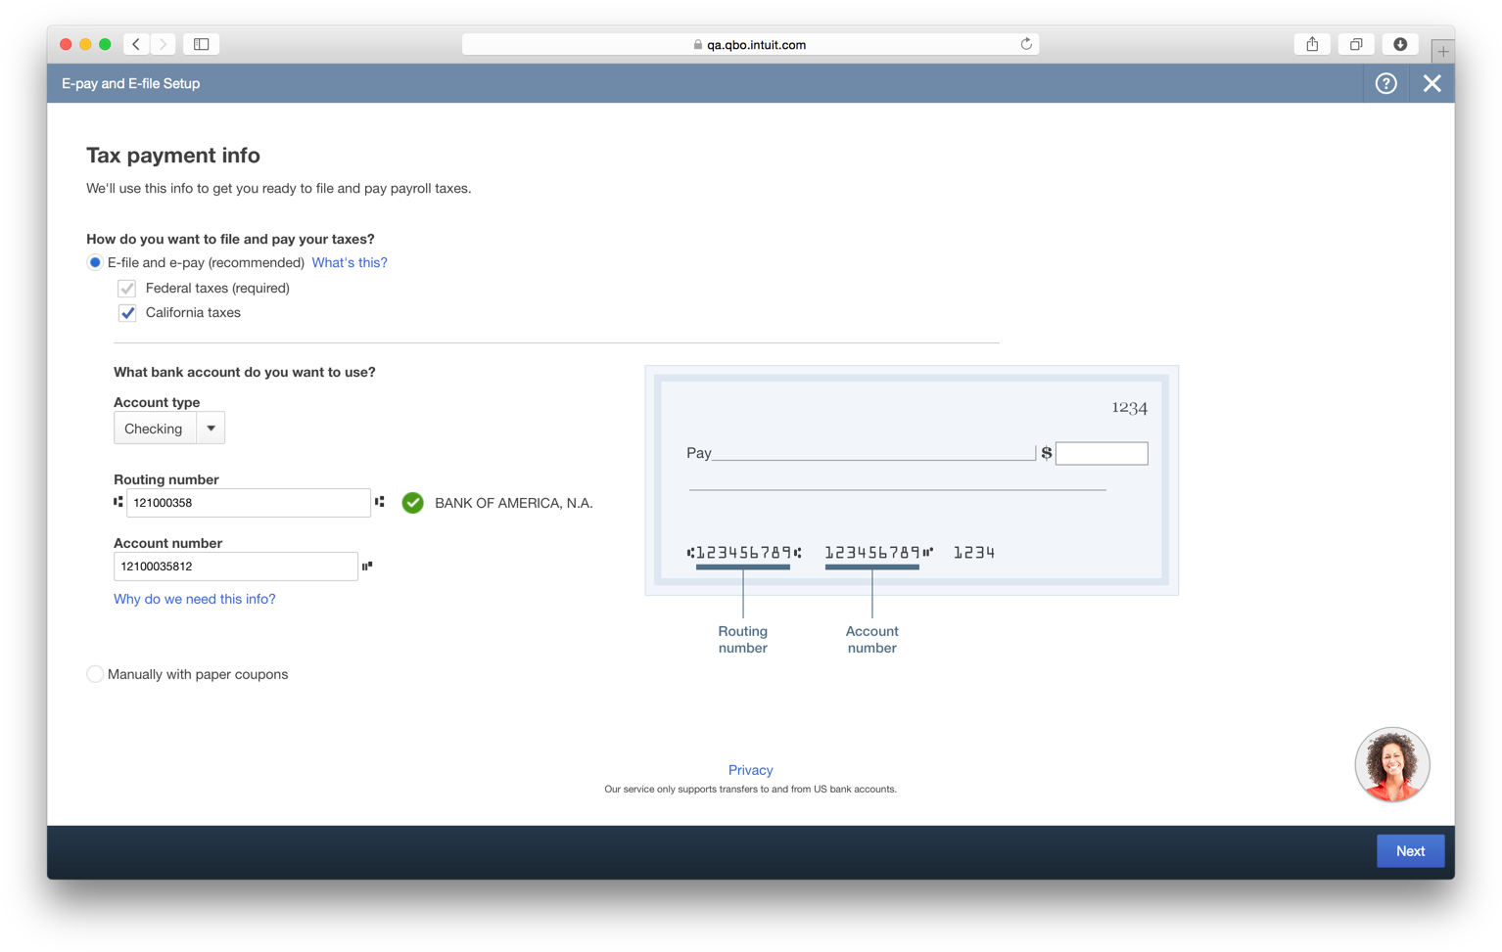Click the qa.qbo.intuit.com address bar

pos(750,44)
